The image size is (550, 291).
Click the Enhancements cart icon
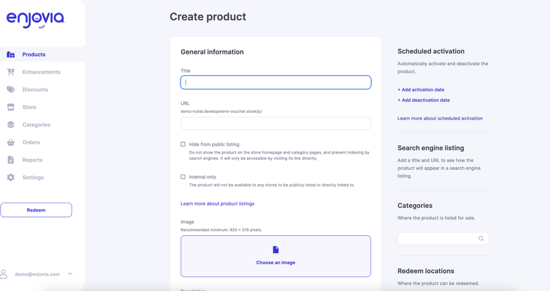(x=11, y=72)
